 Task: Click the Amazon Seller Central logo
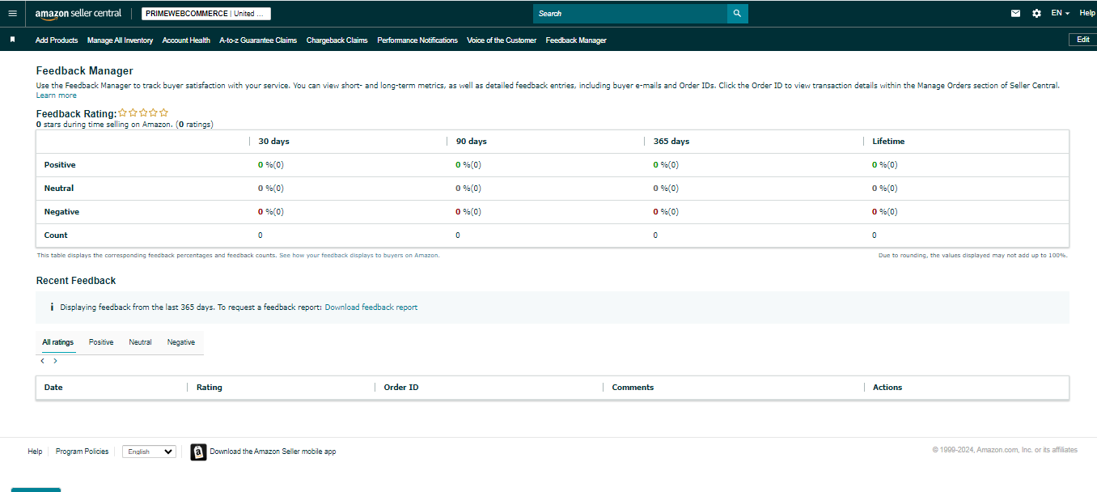pyautogui.click(x=78, y=14)
